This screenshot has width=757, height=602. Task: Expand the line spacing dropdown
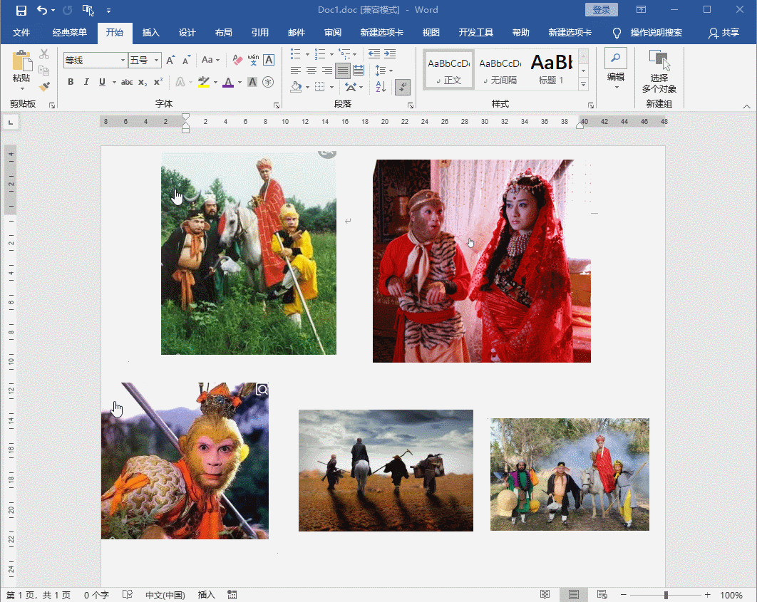(x=383, y=71)
